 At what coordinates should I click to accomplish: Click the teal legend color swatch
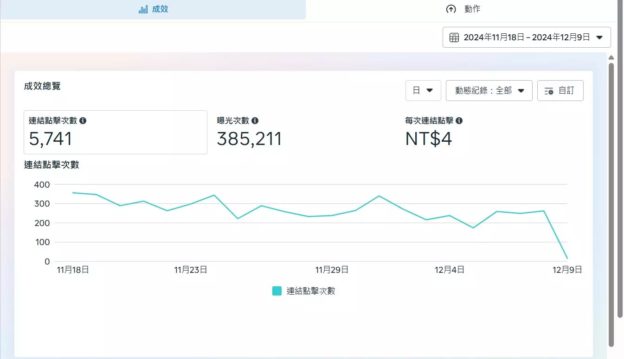point(277,291)
